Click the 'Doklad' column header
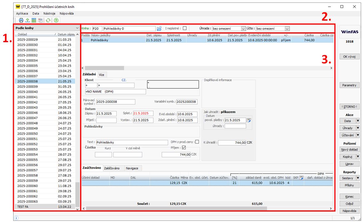 tap(36, 34)
